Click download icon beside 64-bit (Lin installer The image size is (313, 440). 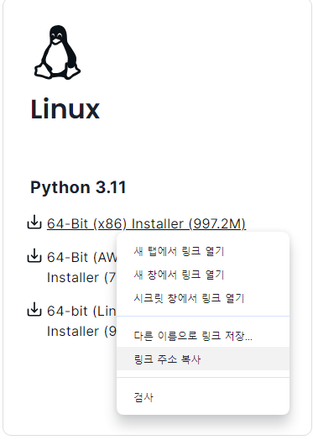(34, 310)
